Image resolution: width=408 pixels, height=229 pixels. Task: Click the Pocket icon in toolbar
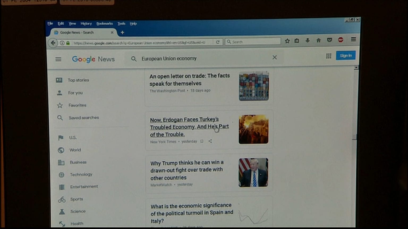pyautogui.click(x=330, y=40)
